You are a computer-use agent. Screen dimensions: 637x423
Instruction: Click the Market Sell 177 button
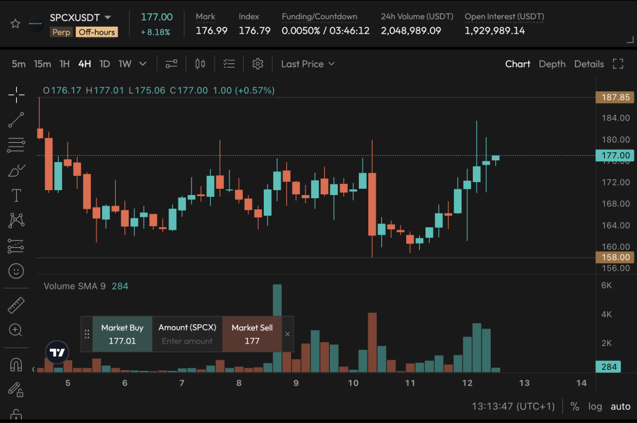(252, 334)
